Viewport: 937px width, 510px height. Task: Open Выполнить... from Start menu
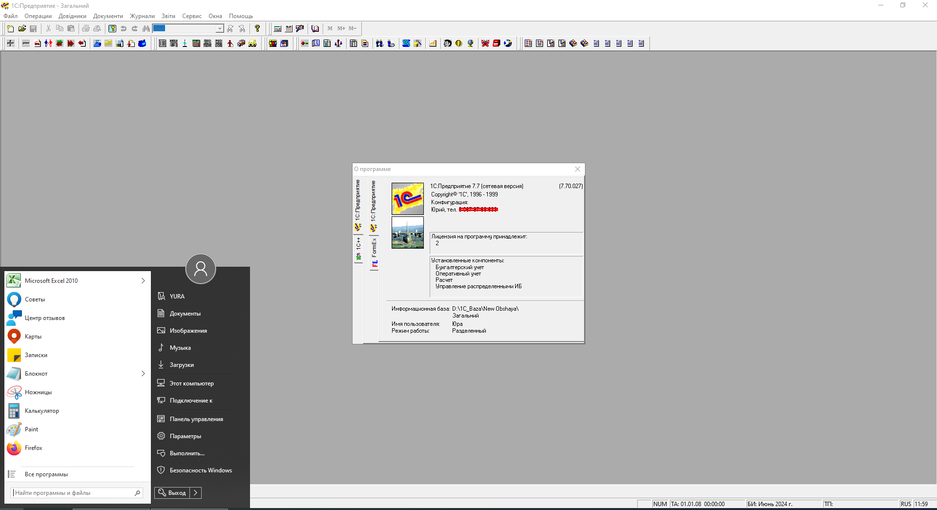pos(187,453)
